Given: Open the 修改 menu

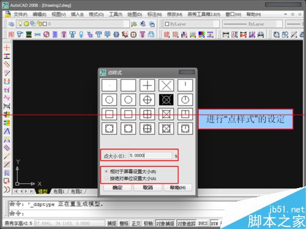Looking at the screenshot, I should (x=174, y=15).
